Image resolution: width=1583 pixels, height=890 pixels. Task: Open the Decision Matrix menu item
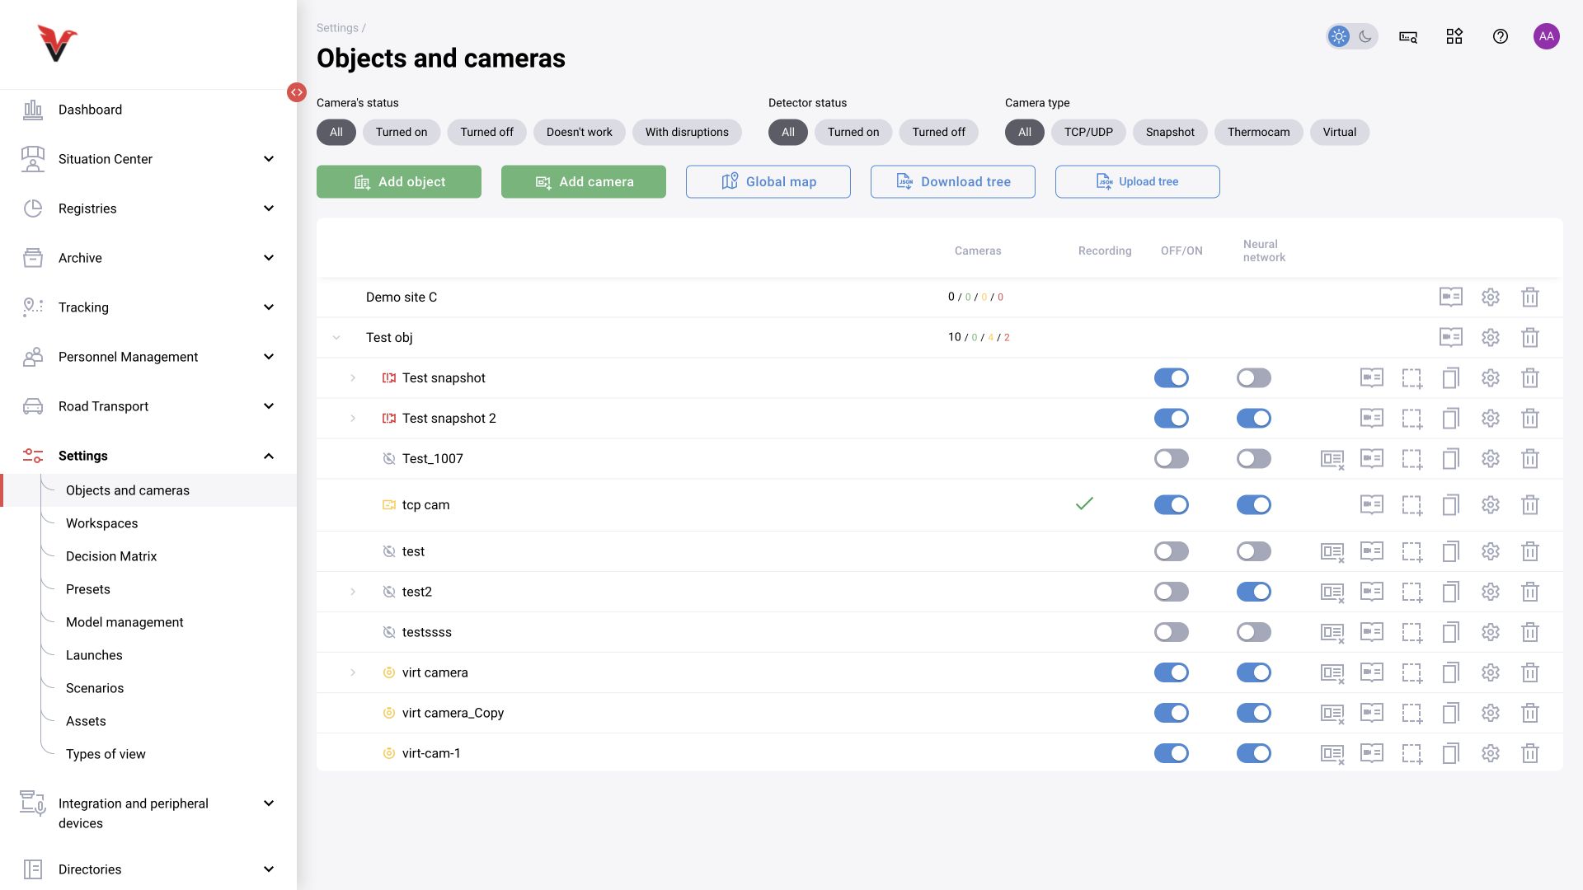click(111, 556)
